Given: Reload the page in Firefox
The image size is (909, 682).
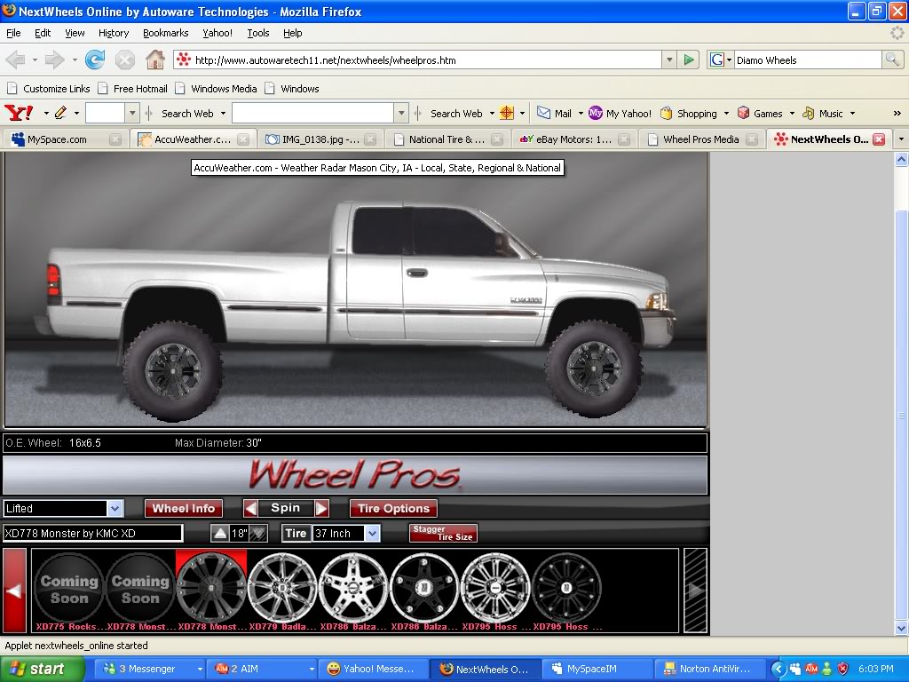Looking at the screenshot, I should pyautogui.click(x=94, y=59).
